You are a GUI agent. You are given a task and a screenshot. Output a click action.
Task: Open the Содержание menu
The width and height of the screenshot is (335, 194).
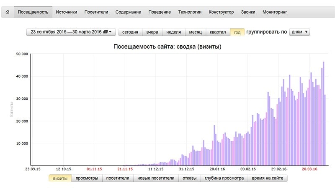[x=128, y=12]
